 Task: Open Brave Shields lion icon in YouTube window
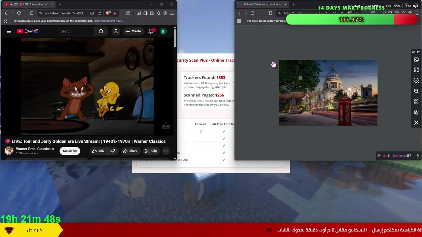pos(108,13)
